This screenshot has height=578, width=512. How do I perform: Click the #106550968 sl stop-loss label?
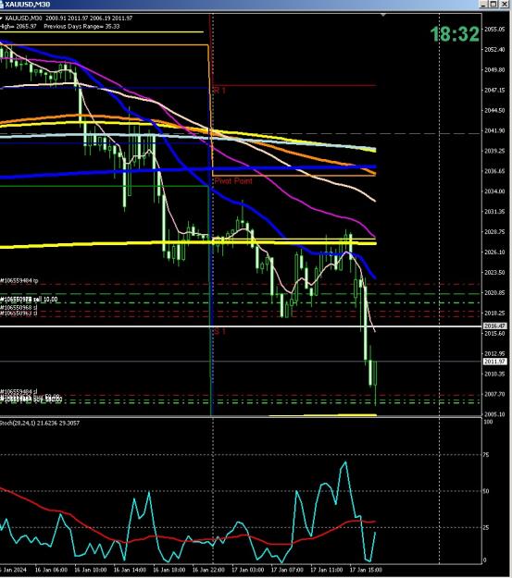coord(19,307)
